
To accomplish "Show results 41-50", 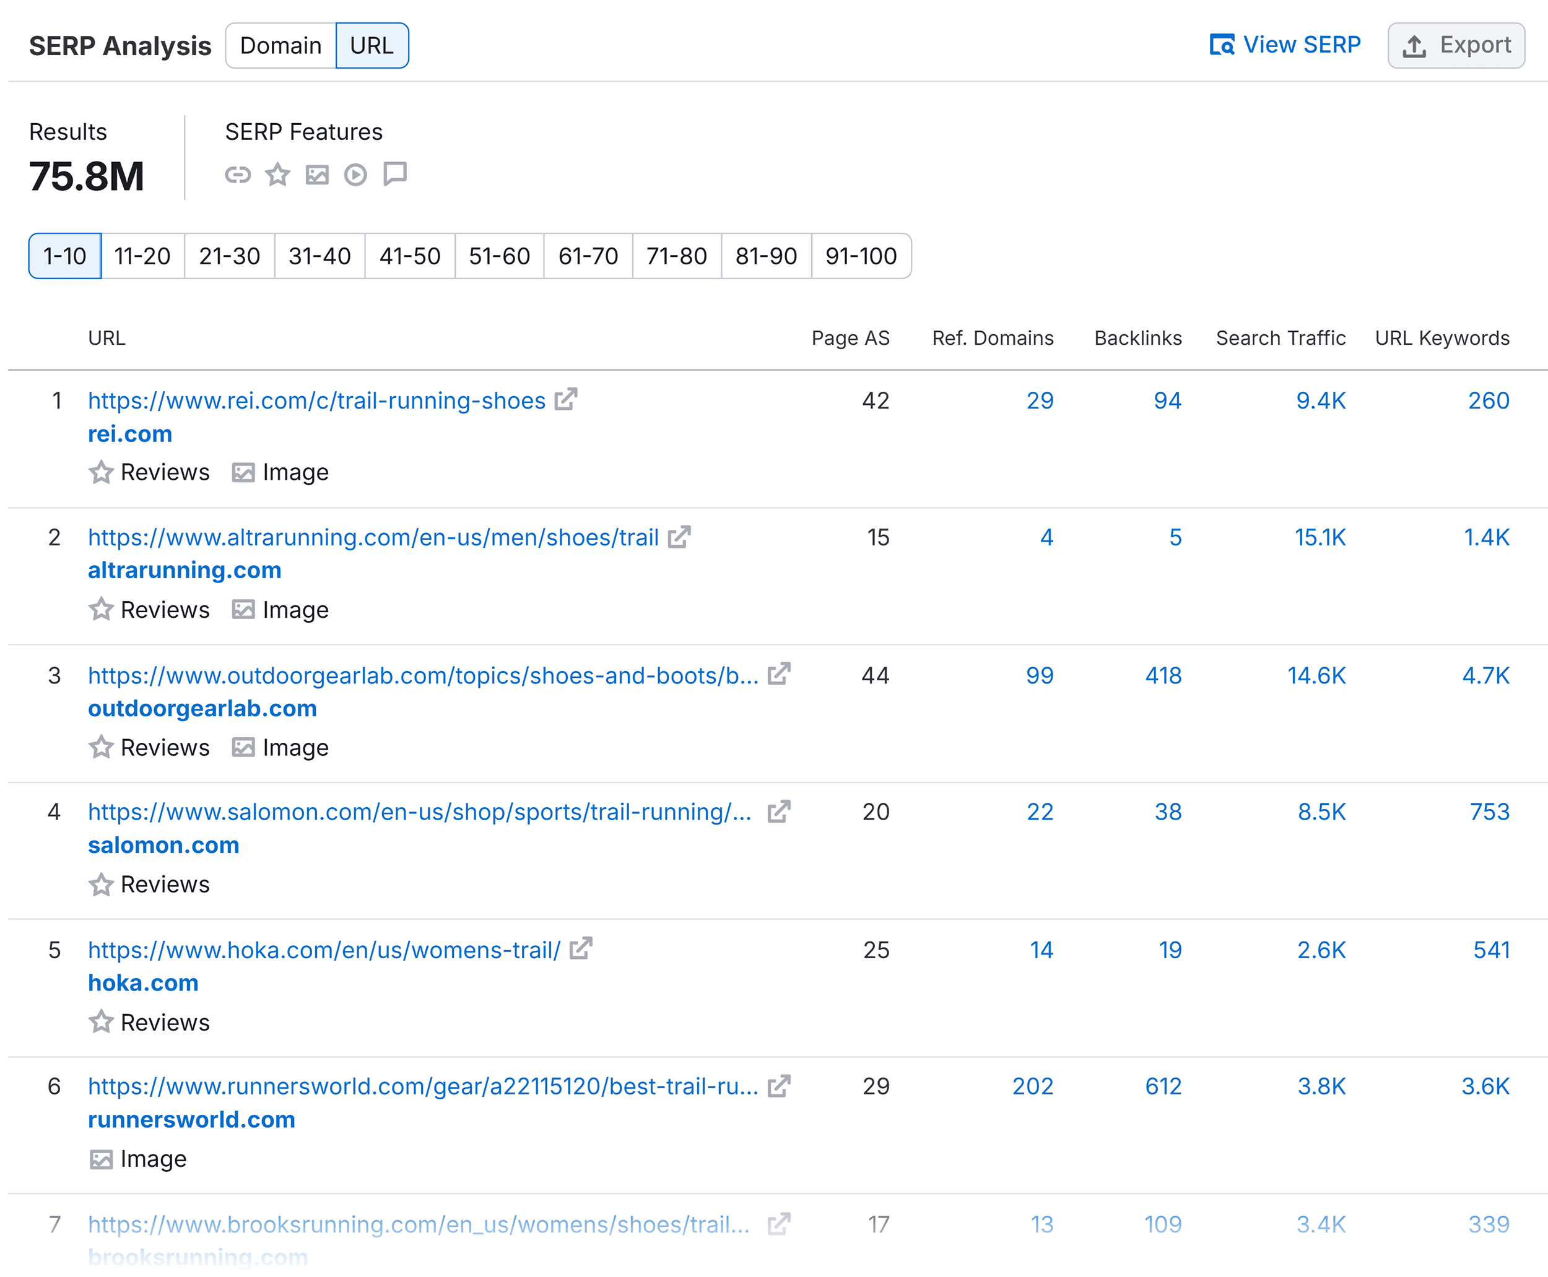I will click(x=410, y=256).
